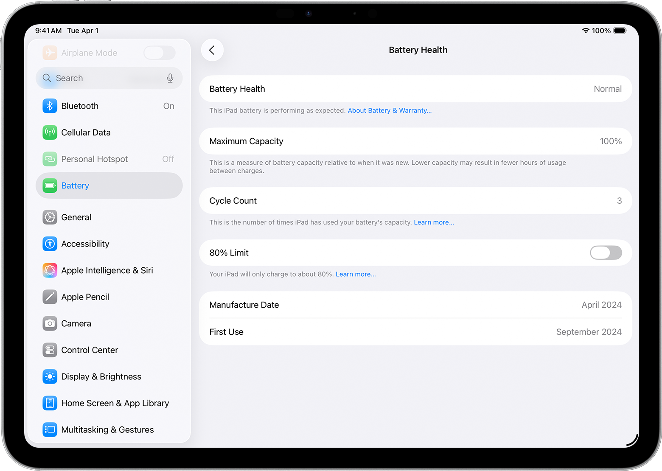
Task: Toggle Airplane Mode on
Action: pyautogui.click(x=160, y=53)
